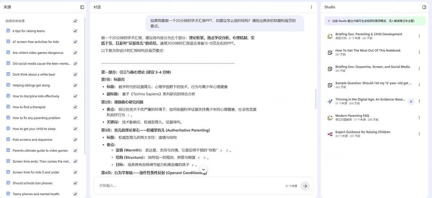The height and width of the screenshot is (198, 432).
Task: Open the 'Screen time for kids 5 and under' source
Action: 36,172
